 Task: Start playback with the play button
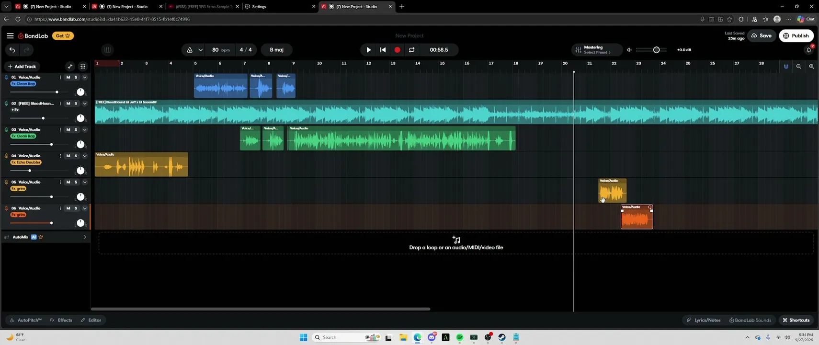click(368, 50)
